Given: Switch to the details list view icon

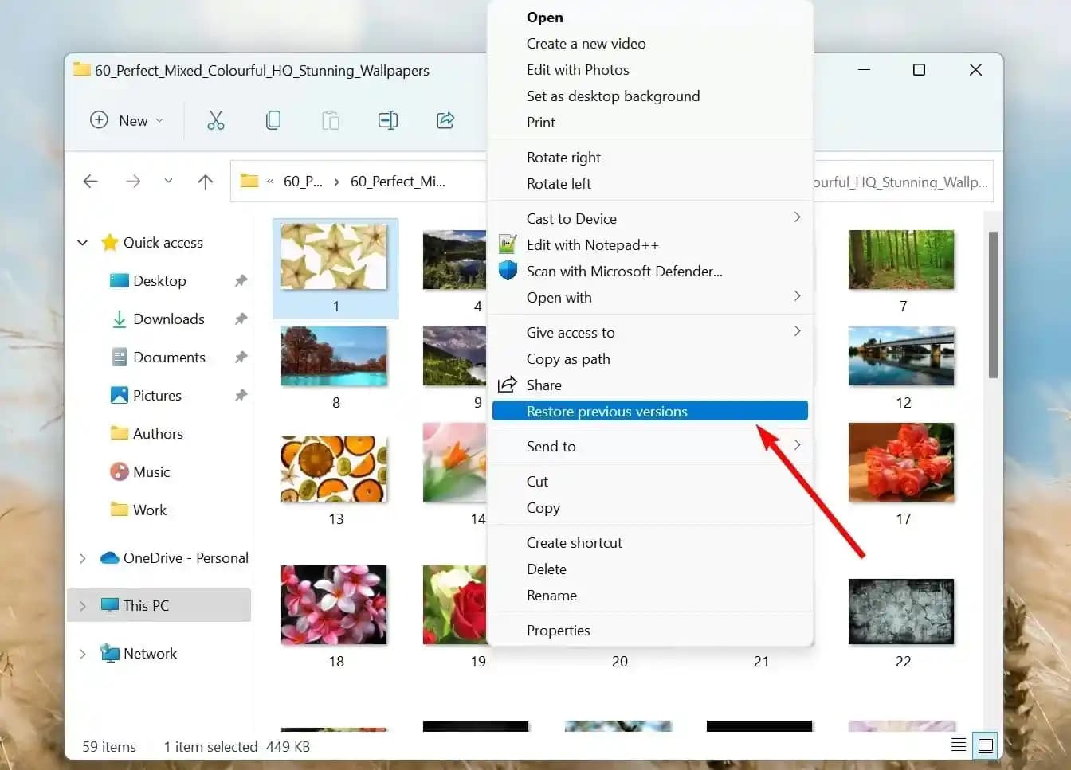Looking at the screenshot, I should click(x=959, y=745).
